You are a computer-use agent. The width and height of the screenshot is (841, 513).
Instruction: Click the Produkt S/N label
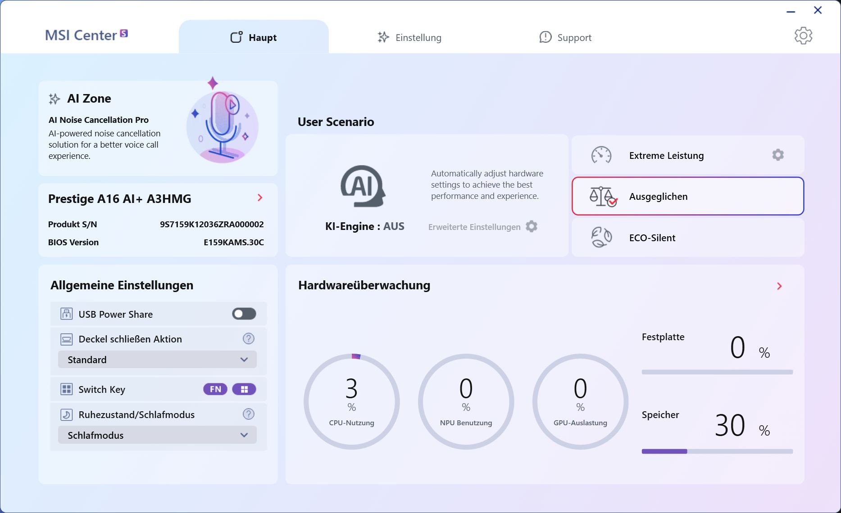coord(73,224)
